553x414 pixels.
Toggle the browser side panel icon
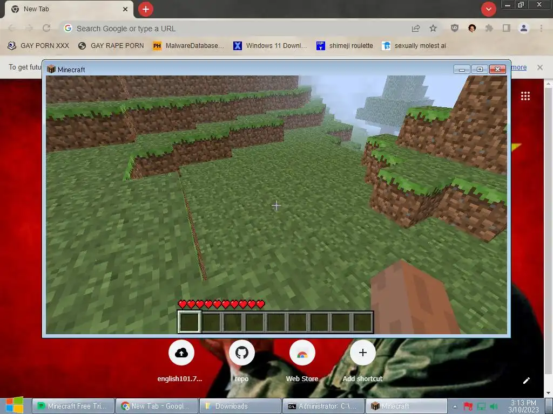[x=507, y=28]
